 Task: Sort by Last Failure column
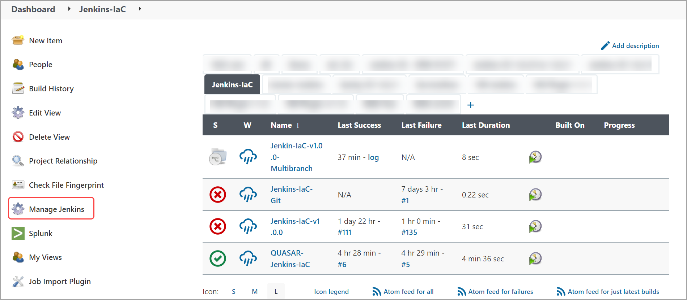[x=421, y=125]
